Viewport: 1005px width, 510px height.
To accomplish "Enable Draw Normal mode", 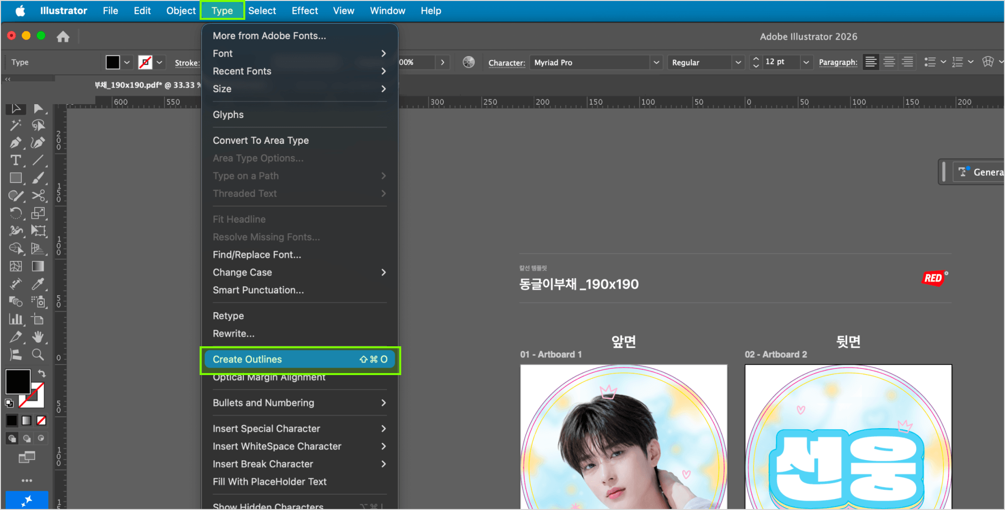I will pyautogui.click(x=12, y=439).
